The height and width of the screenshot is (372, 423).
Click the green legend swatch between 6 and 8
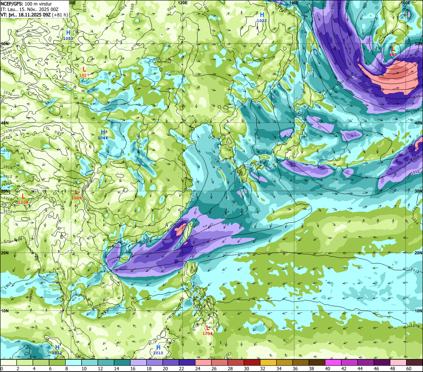click(x=57, y=362)
